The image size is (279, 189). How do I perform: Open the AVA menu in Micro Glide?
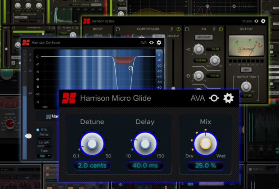pyautogui.click(x=198, y=98)
